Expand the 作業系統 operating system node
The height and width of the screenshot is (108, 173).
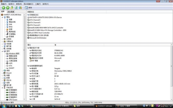coord(2,41)
